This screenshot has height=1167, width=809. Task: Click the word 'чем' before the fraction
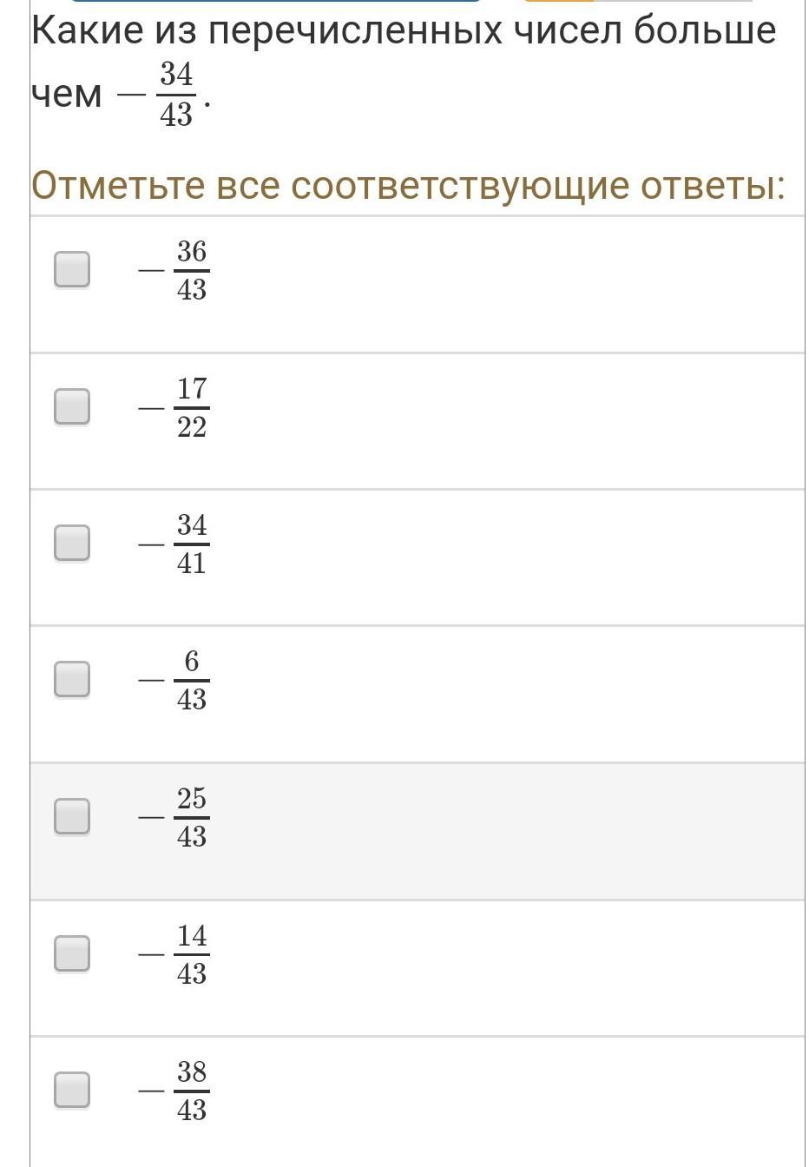[67, 94]
